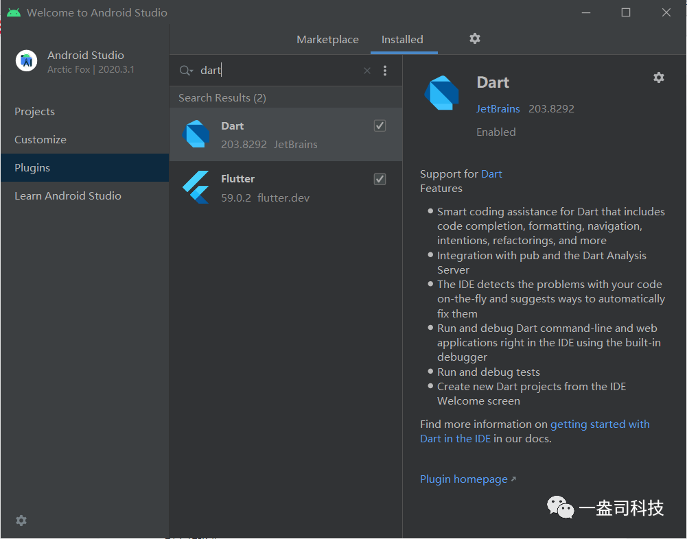687x539 pixels.
Task: Open the Customize section
Action: click(84, 140)
